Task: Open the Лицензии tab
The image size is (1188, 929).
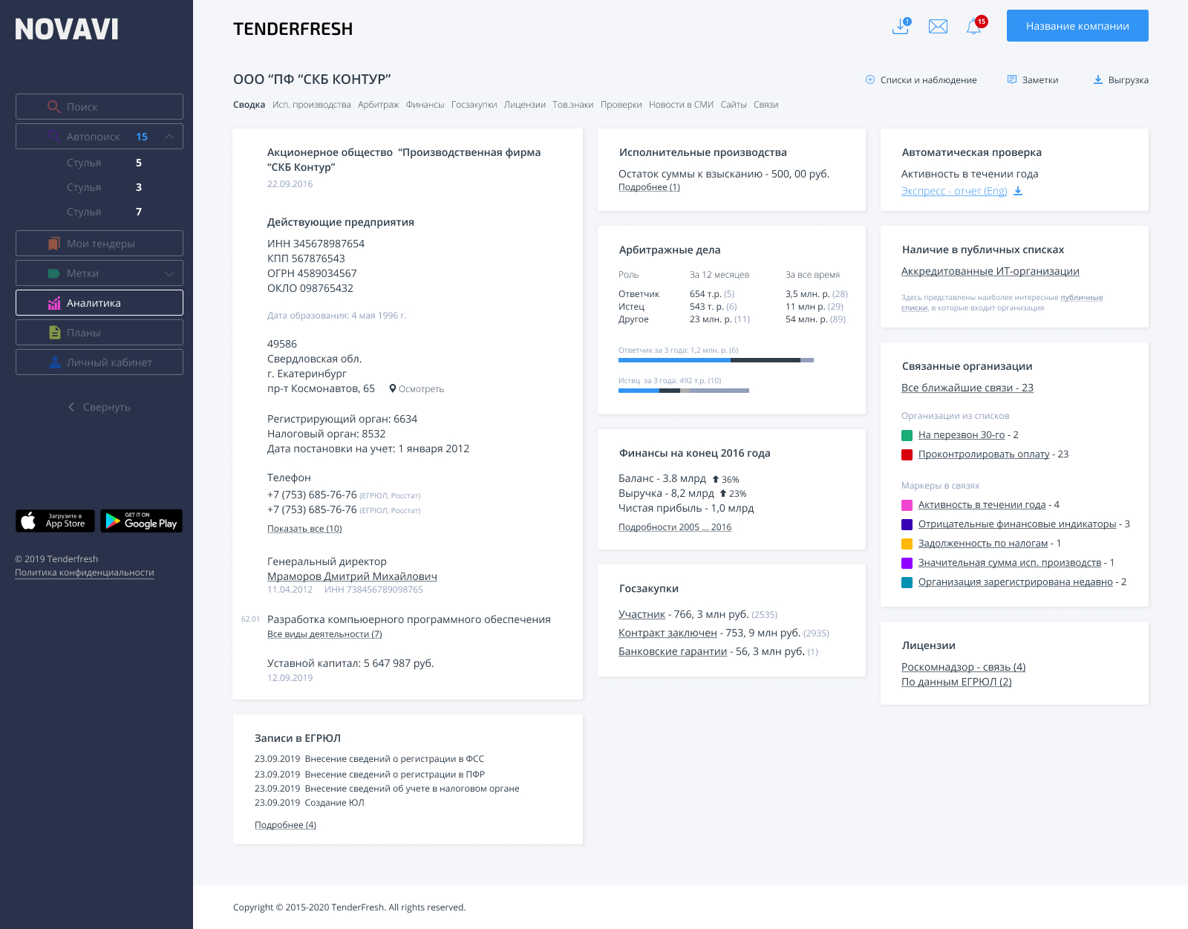Action: click(525, 105)
